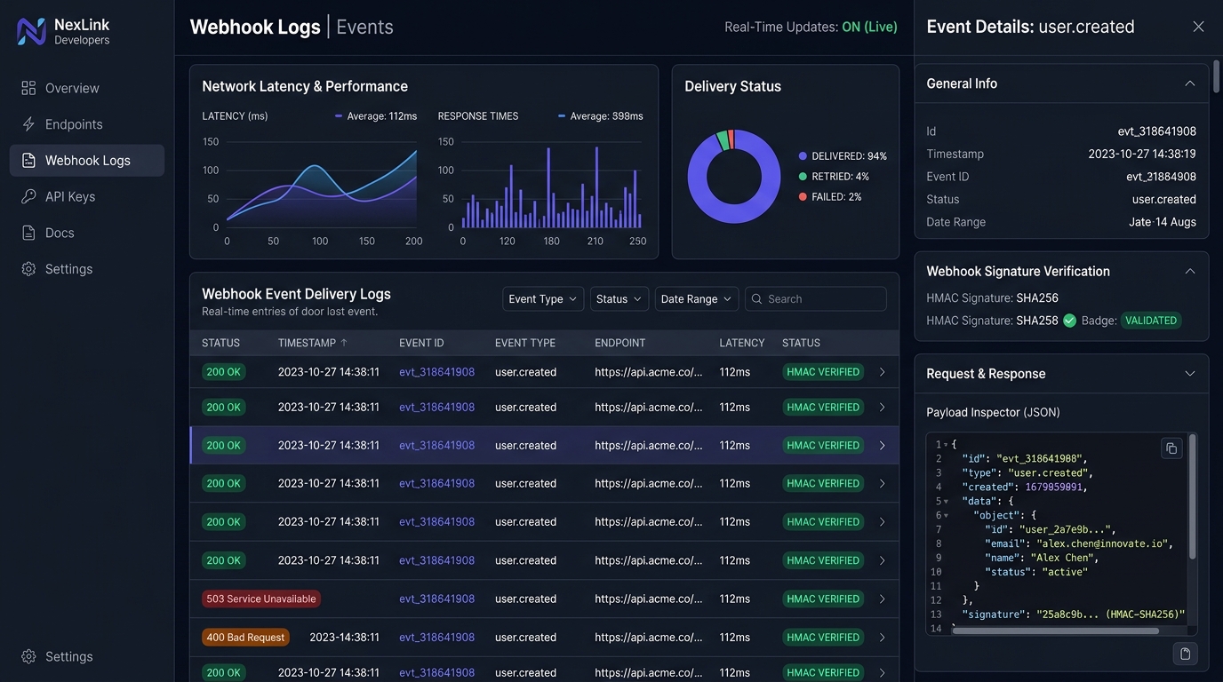Click the "400 Bad Request" status badge
Image resolution: width=1223 pixels, height=682 pixels.
pyautogui.click(x=245, y=637)
